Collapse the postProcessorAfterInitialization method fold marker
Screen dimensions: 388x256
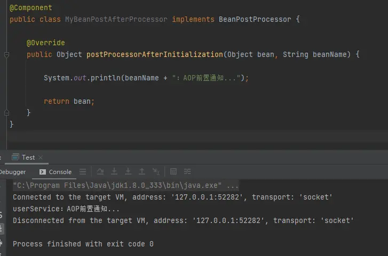pos(6,55)
